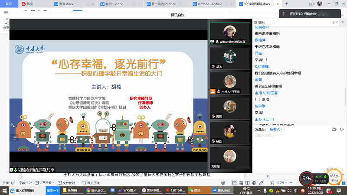
Task: Click the 18:39 taskbar clock
Action: tap(315, 190)
